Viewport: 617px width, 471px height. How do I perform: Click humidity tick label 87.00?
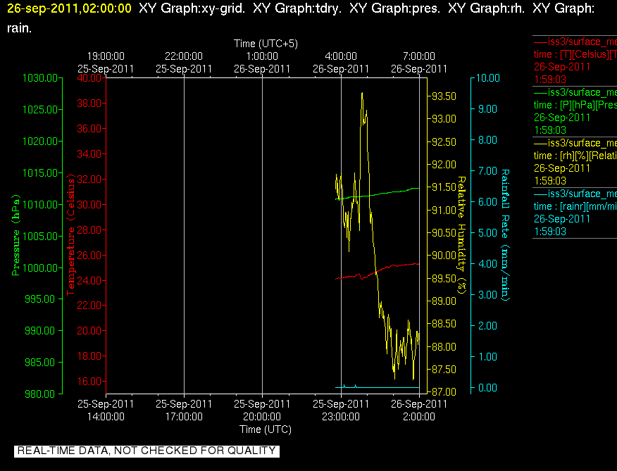(x=444, y=392)
